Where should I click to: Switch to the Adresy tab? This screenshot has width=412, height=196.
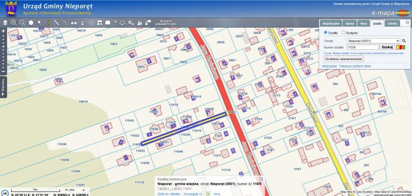349,23
